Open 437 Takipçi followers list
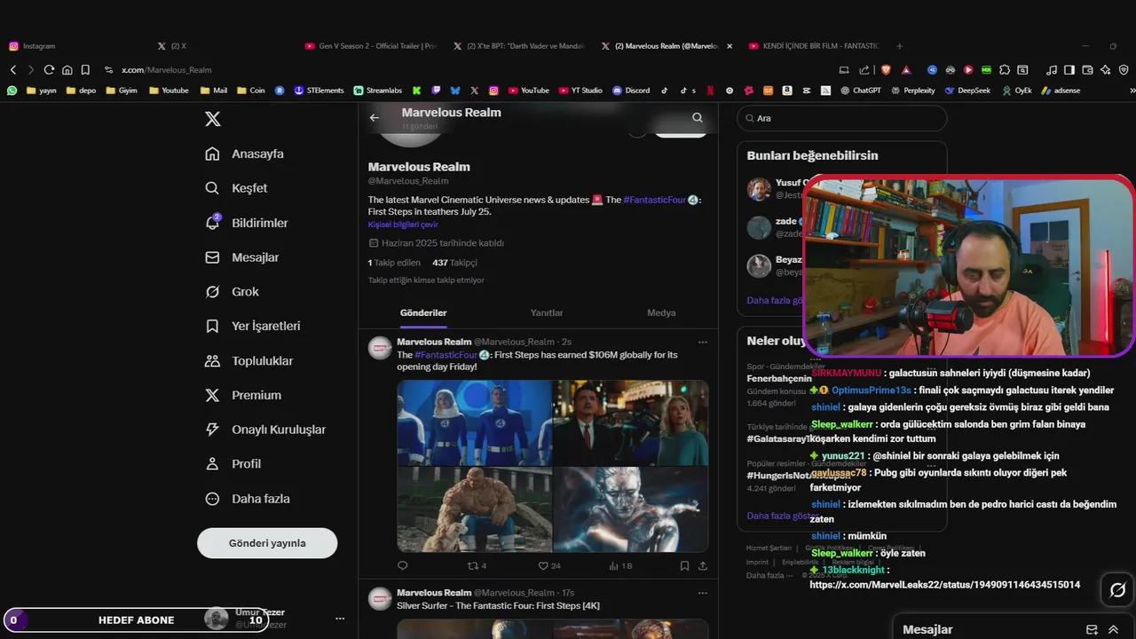The height and width of the screenshot is (639, 1136). point(454,263)
